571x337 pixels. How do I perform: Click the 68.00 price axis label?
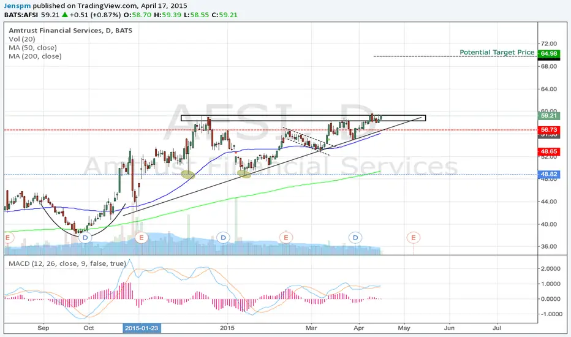click(x=549, y=66)
